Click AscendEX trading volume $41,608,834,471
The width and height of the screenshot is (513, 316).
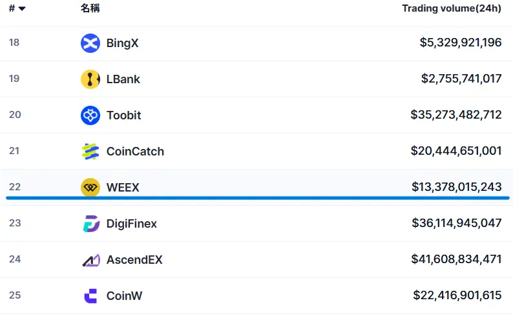[456, 259]
